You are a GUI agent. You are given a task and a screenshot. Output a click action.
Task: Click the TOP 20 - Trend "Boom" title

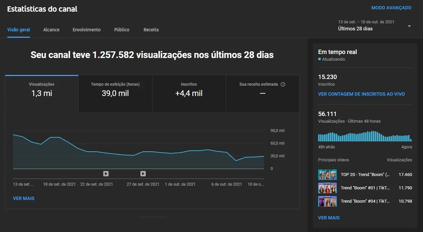point(365,174)
